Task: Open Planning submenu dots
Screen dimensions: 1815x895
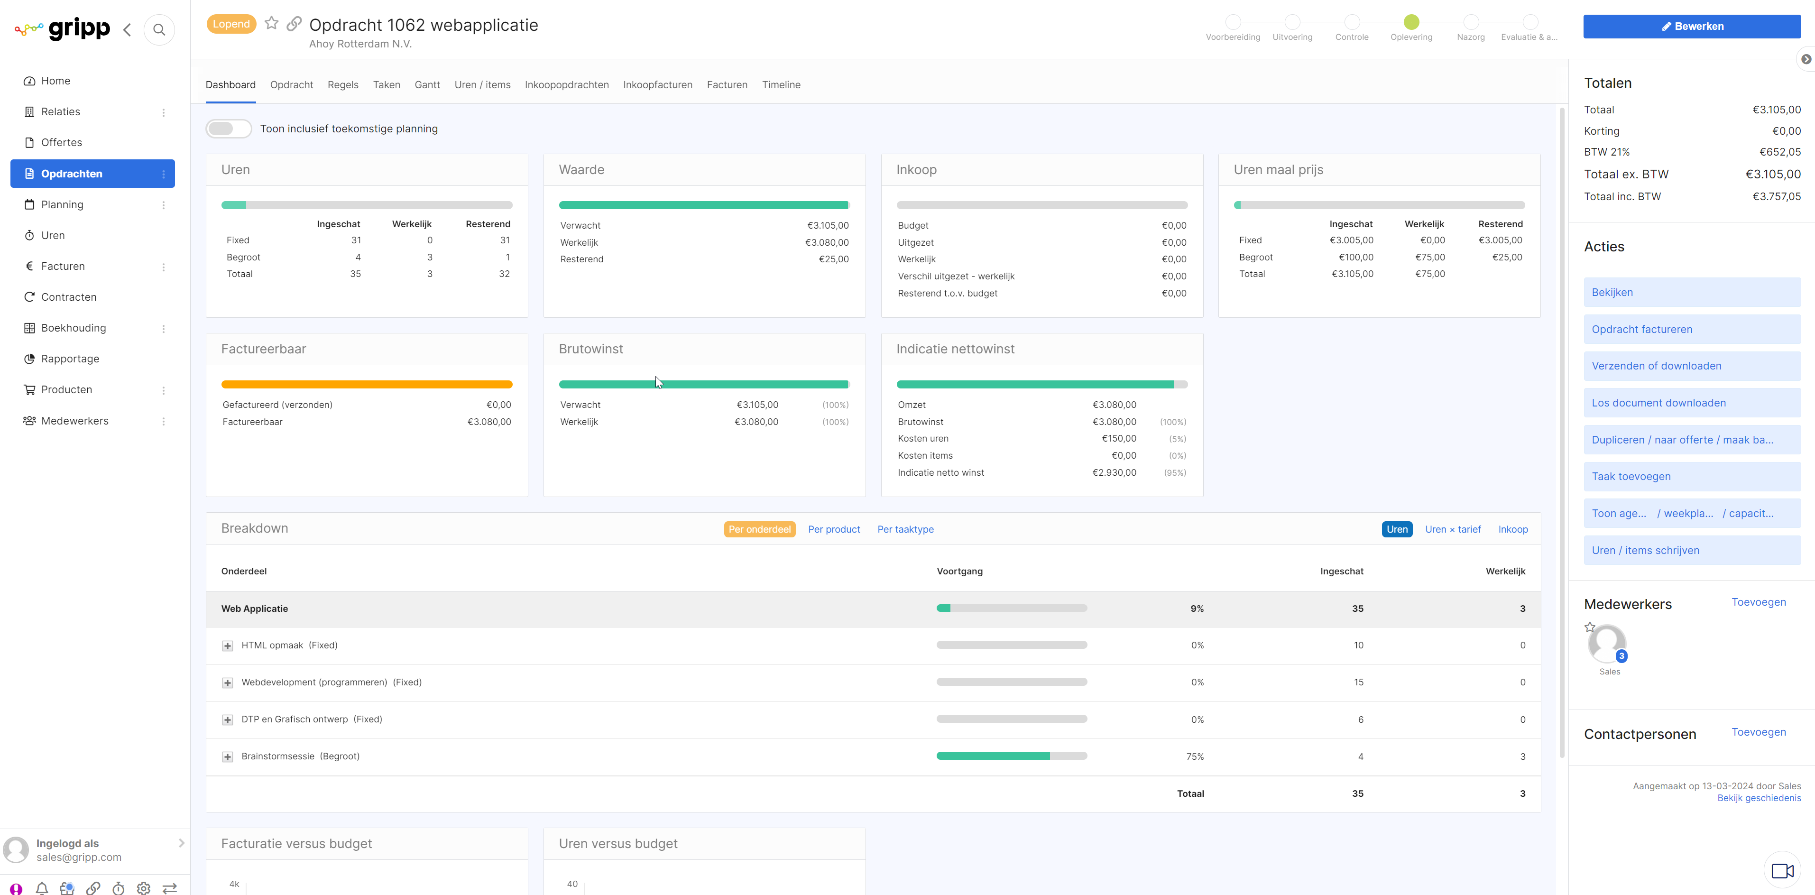Action: (164, 205)
